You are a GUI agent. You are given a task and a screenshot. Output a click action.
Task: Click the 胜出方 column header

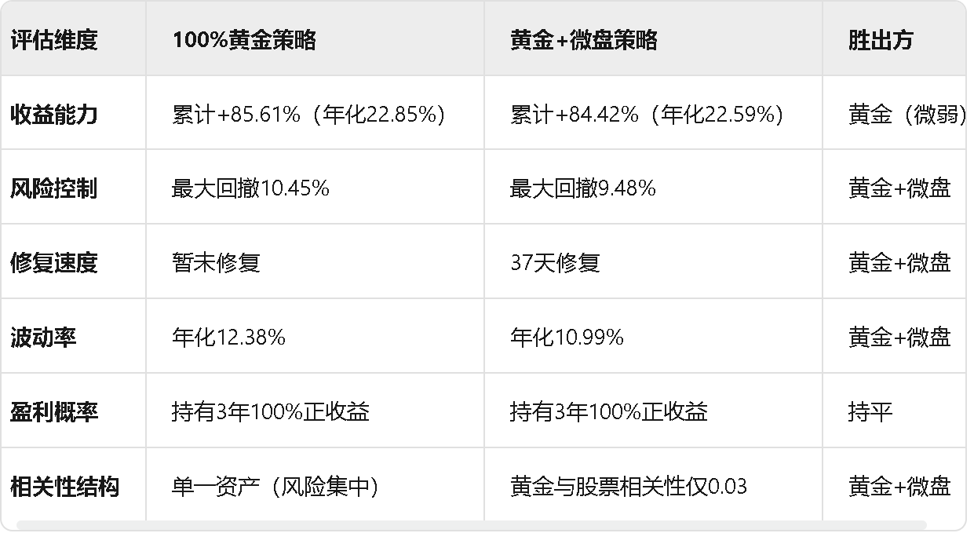[895, 40]
